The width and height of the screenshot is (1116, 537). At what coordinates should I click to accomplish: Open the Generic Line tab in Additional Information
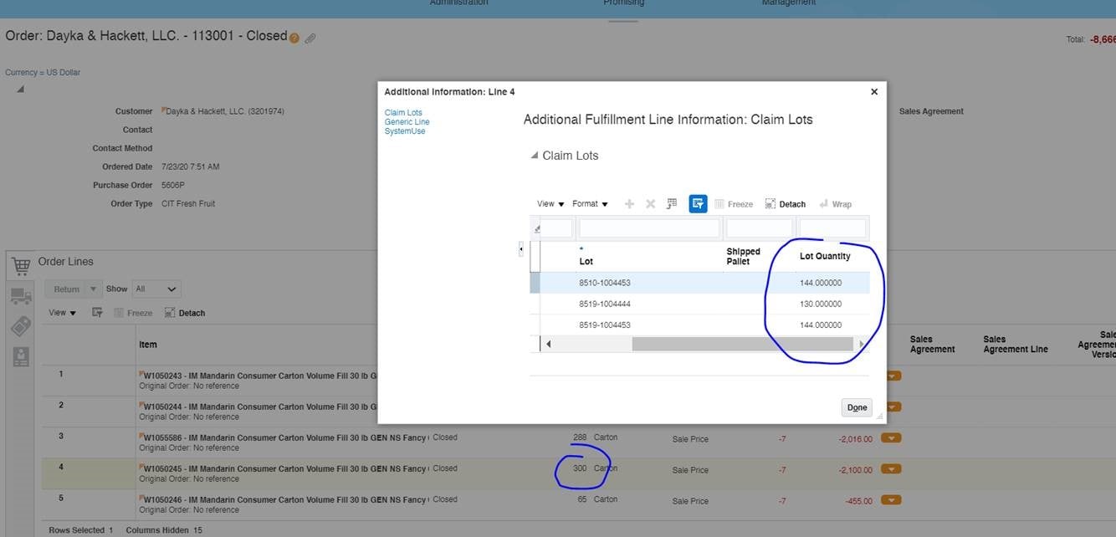(407, 121)
